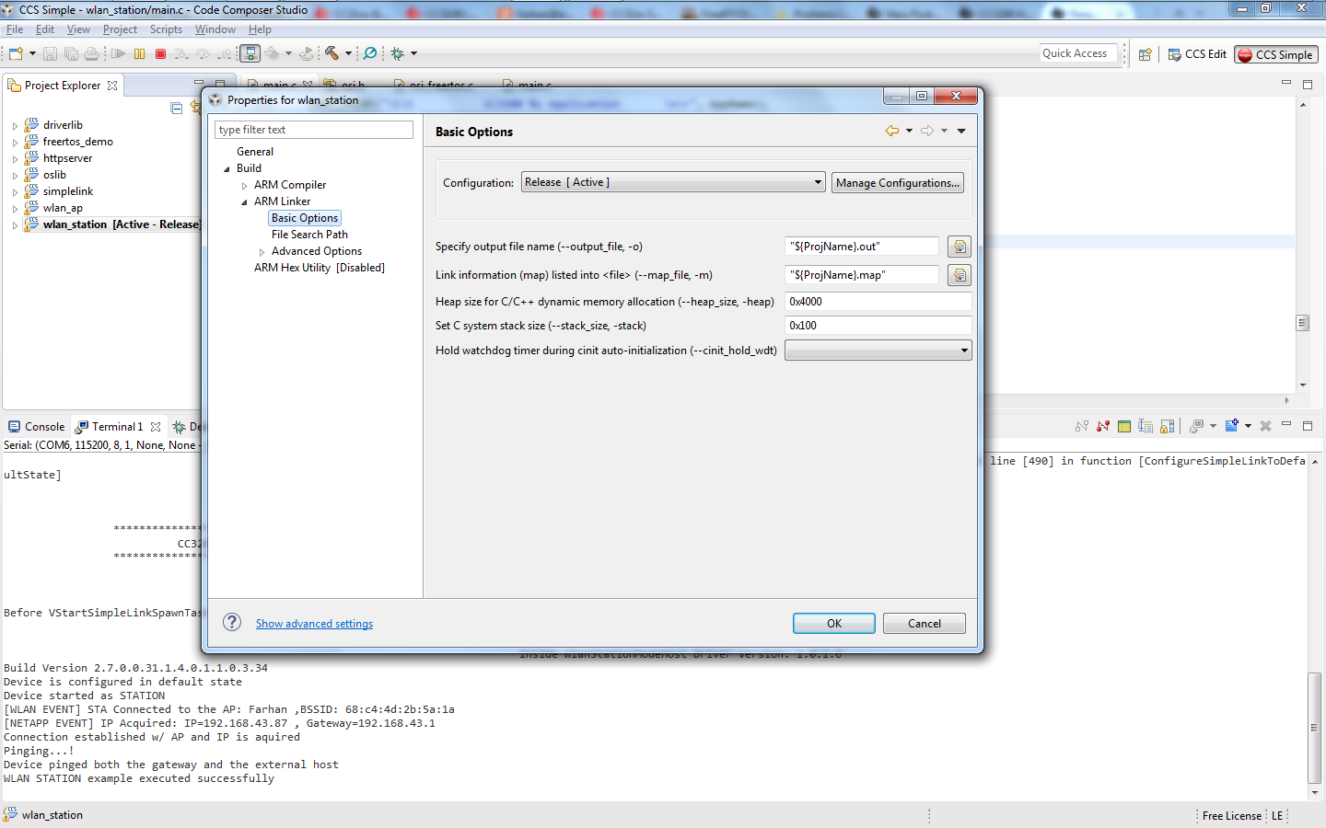Click the Print toolbar icon
1326x828 pixels.
[91, 53]
